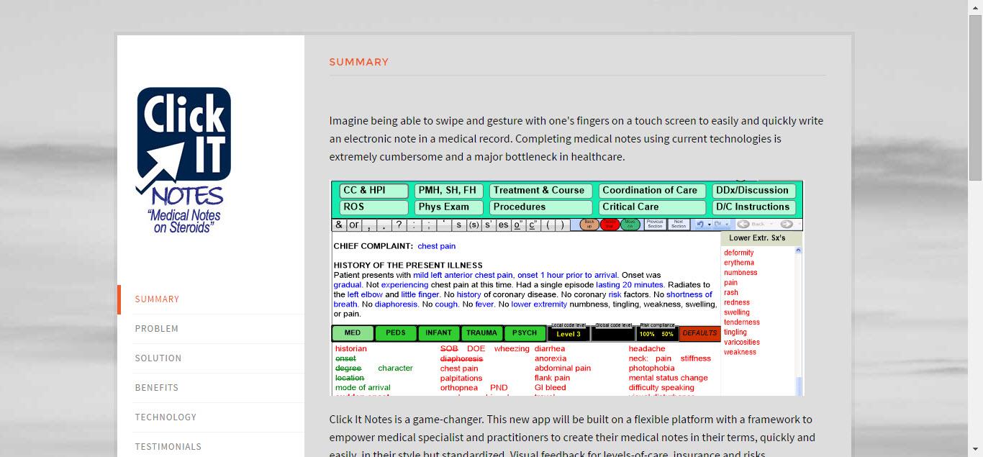The width and height of the screenshot is (983, 457).
Task: Click the 'photophobia' term
Action: point(652,368)
